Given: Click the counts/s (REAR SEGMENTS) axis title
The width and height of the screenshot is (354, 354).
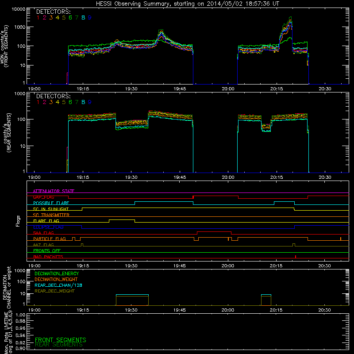Looking at the screenshot, I should (7, 133).
